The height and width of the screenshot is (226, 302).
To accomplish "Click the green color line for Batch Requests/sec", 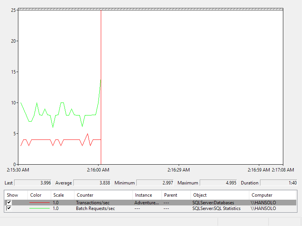I will point(39,208).
